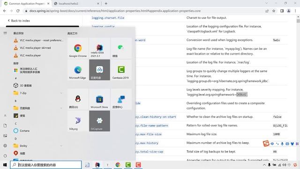Screen dimensions: 300x169
Task: Reload the Spring docs page
Action: tap(18, 11)
